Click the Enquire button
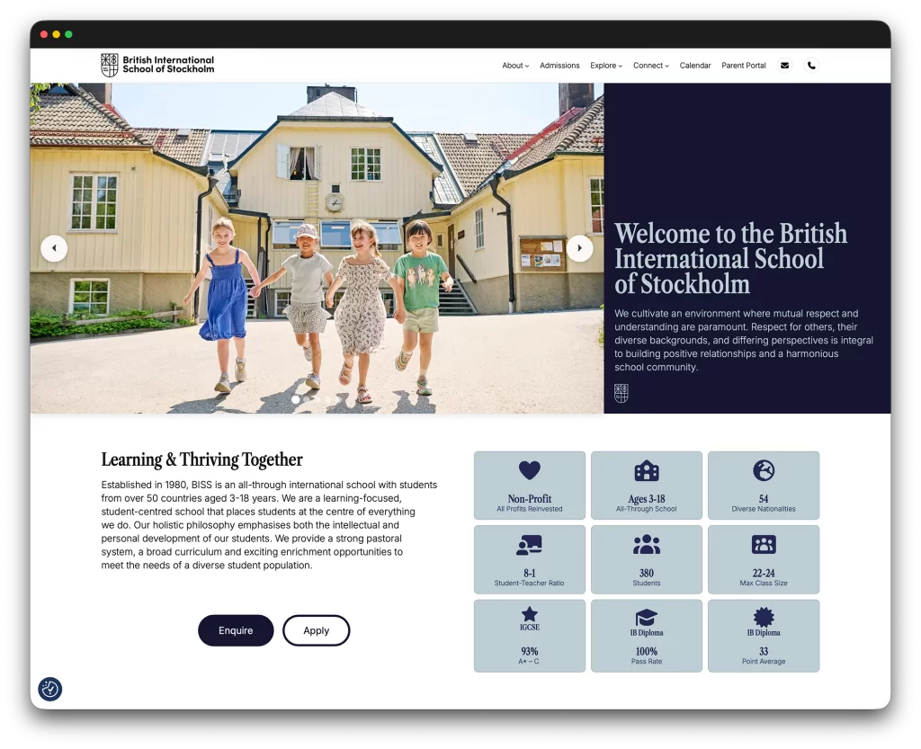The image size is (921, 749). [x=236, y=630]
